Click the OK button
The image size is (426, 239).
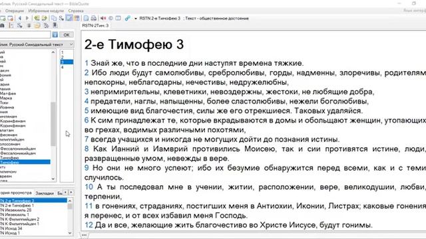(x=67, y=35)
